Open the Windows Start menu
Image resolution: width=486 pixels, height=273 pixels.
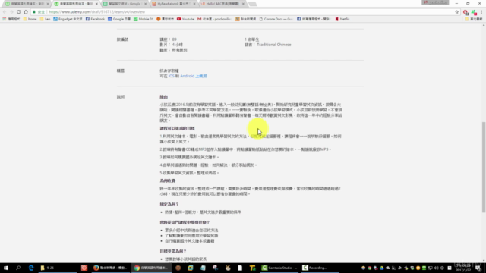[6, 268]
